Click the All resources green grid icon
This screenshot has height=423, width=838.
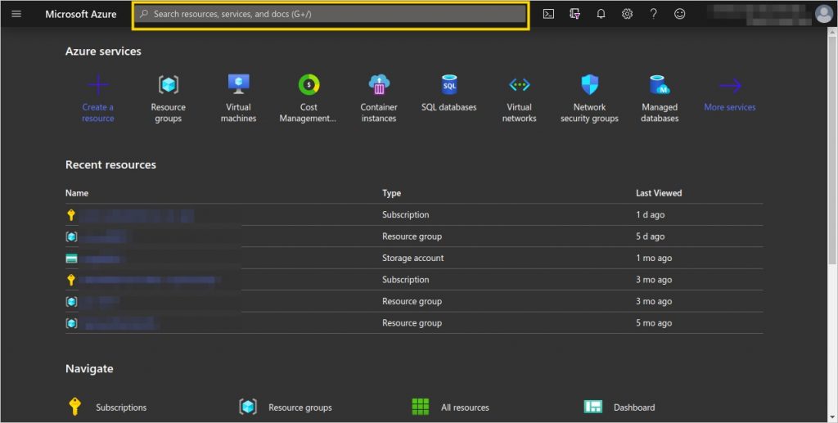tap(421, 407)
